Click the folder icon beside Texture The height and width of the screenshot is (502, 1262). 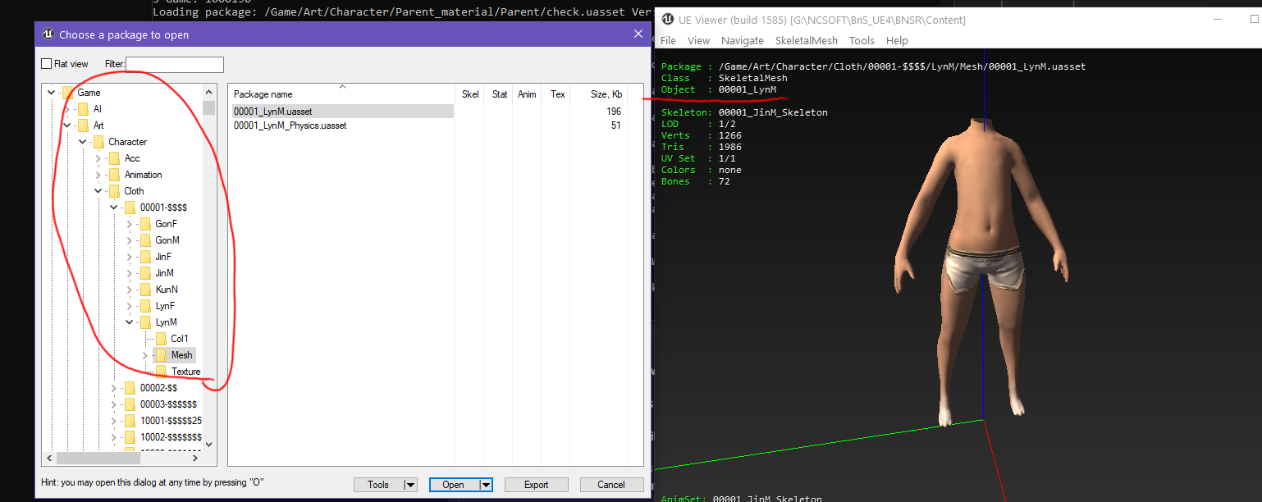pos(161,372)
